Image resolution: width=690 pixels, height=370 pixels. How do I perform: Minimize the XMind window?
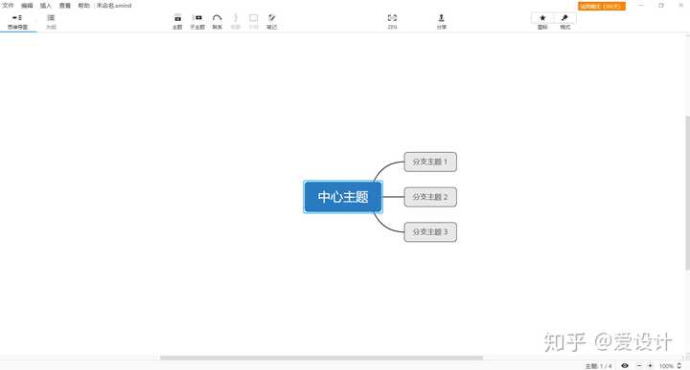[641, 6]
